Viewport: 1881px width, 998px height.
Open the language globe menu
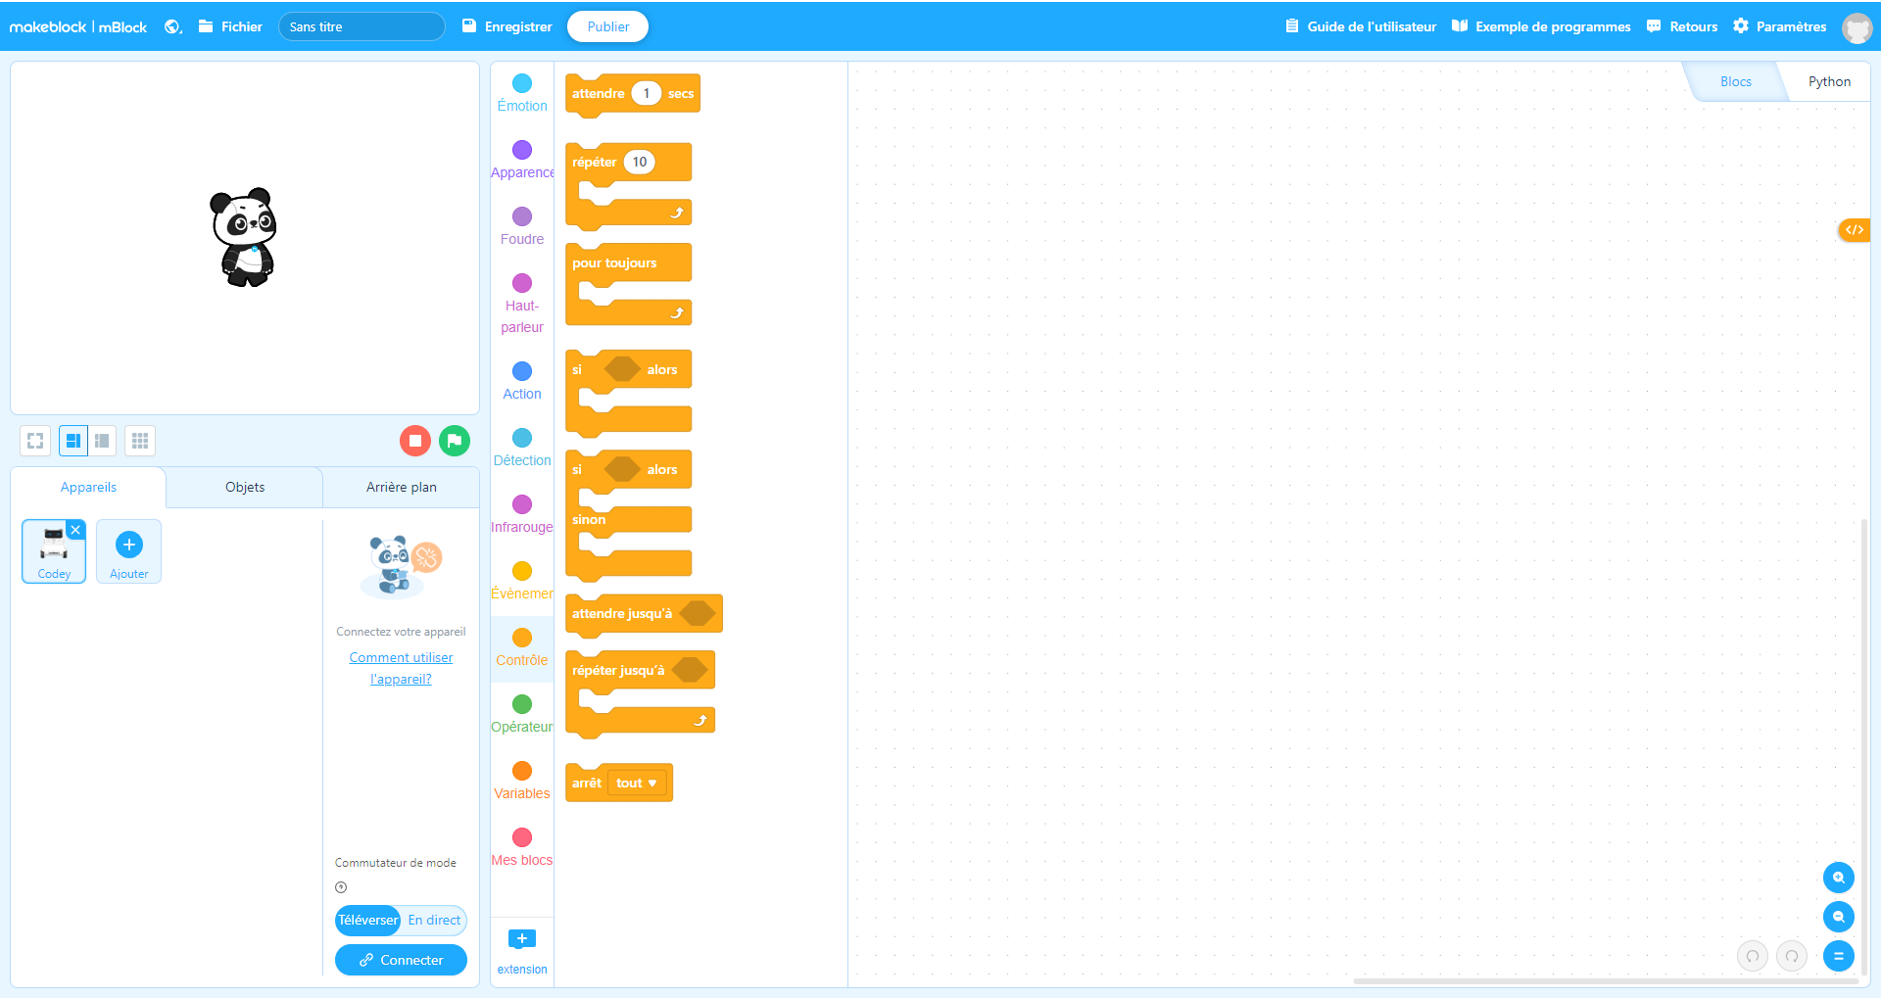[x=173, y=26]
